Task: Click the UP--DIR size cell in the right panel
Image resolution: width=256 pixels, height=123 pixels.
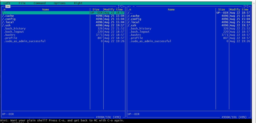Action: 222,13
